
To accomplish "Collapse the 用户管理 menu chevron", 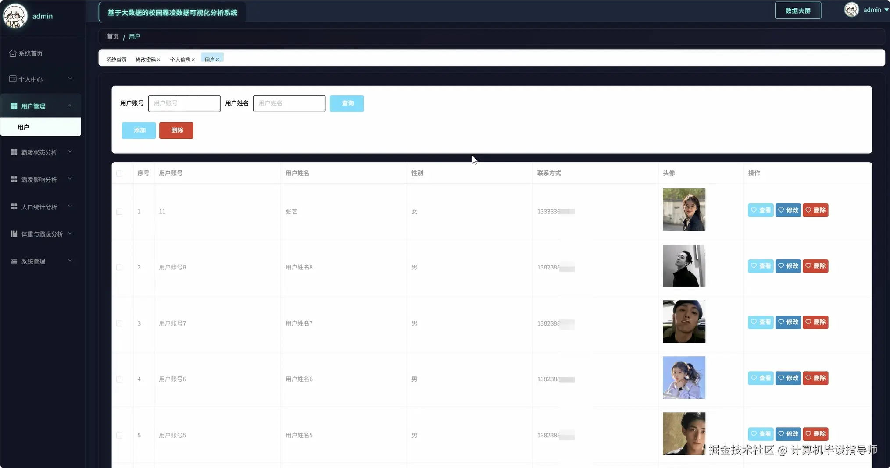I will pos(70,106).
